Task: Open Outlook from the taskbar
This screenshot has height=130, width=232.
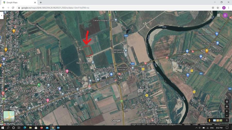Action: coord(58,128)
